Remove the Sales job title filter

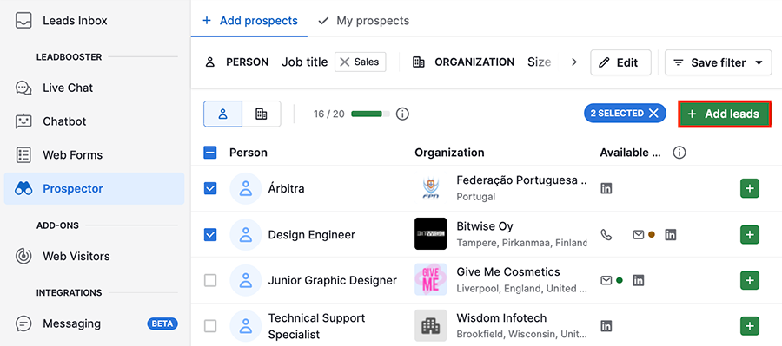pos(345,62)
